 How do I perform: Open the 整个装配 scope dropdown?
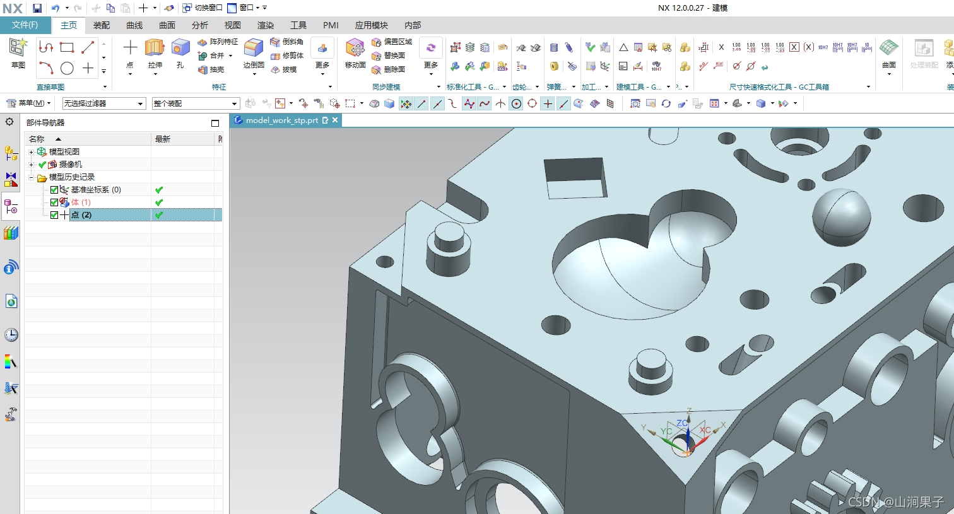tap(196, 103)
